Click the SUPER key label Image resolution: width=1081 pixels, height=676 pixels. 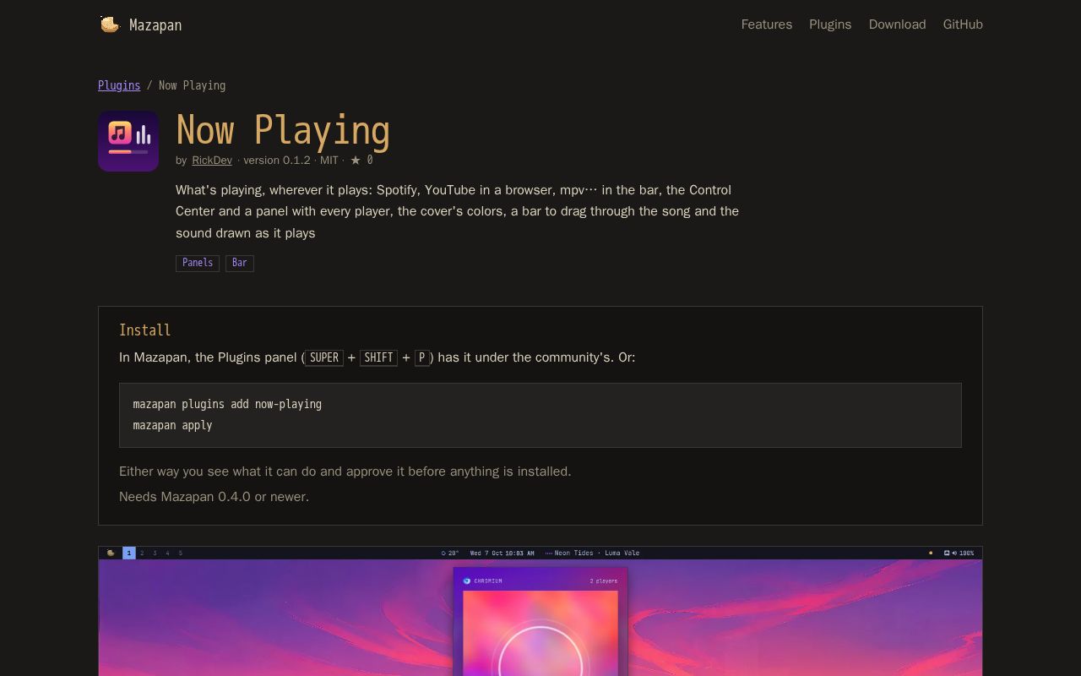tap(324, 357)
